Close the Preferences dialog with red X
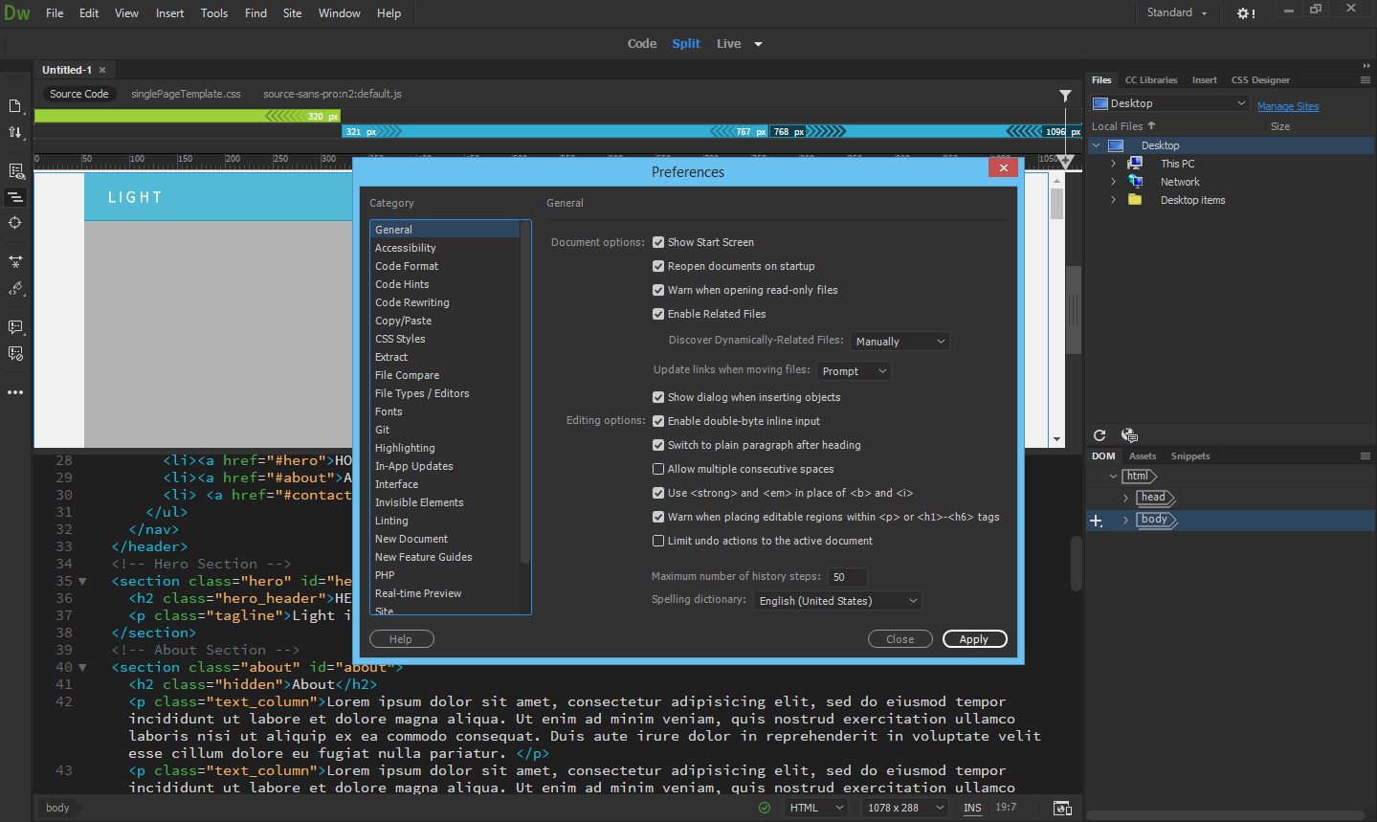This screenshot has width=1377, height=822. (1003, 167)
